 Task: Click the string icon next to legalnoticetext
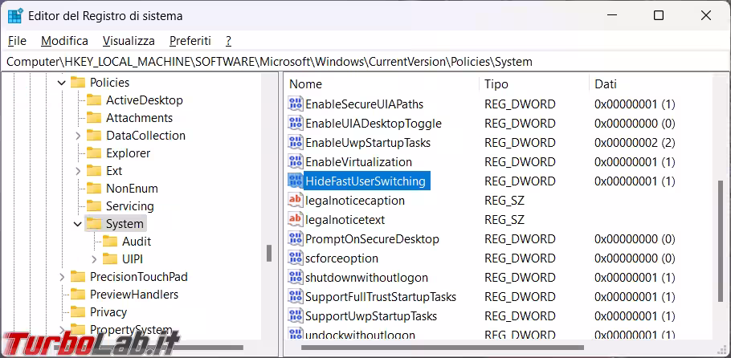[x=296, y=220]
